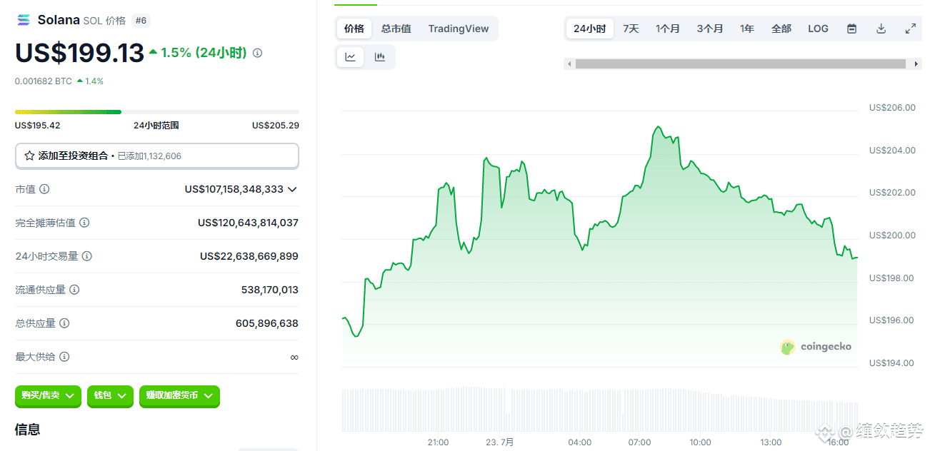Click the 已添加1,132,606 count text
The width and height of the screenshot is (930, 451).
coord(149,156)
